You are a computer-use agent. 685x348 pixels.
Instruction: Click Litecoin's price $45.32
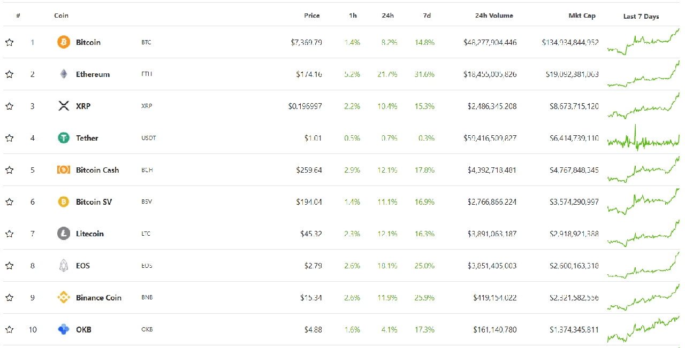pyautogui.click(x=311, y=234)
